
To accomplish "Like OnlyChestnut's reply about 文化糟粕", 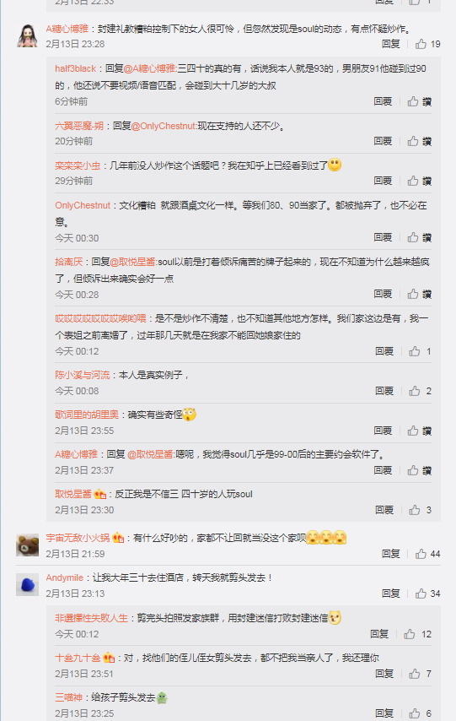I will pos(413,238).
